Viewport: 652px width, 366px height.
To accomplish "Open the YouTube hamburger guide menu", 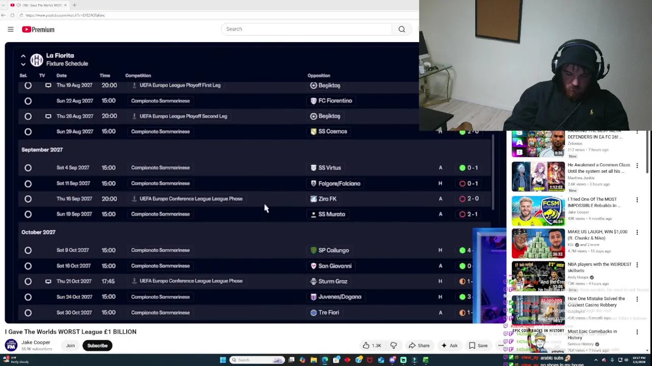I will coord(10,29).
